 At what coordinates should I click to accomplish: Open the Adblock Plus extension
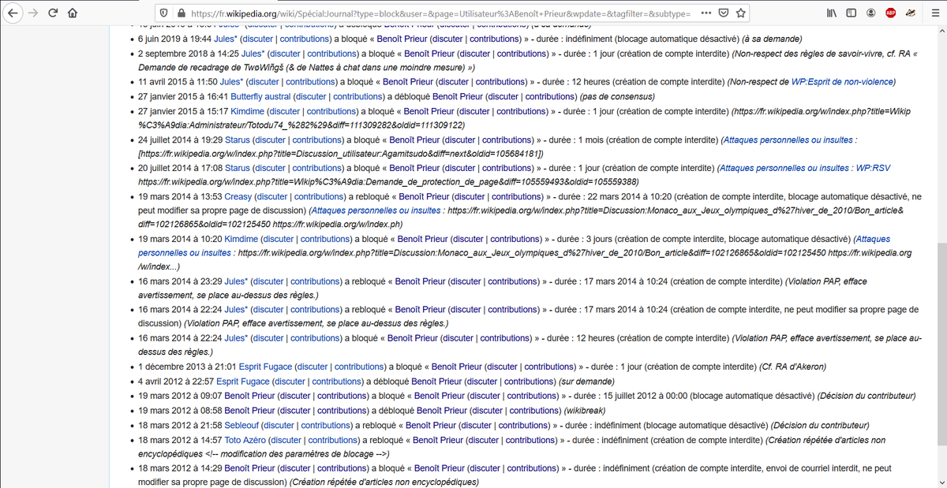[x=890, y=13]
